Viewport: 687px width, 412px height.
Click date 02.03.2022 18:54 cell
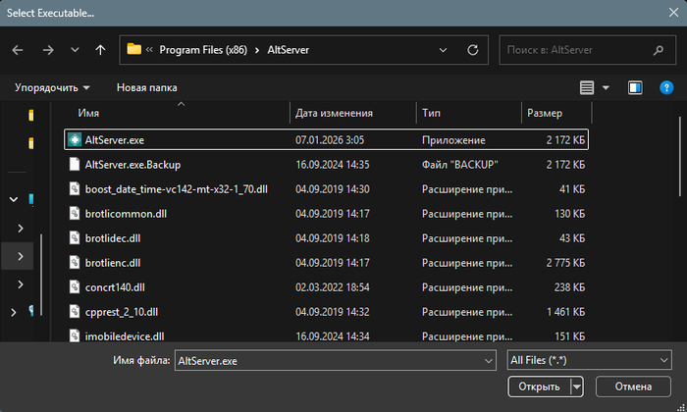333,287
